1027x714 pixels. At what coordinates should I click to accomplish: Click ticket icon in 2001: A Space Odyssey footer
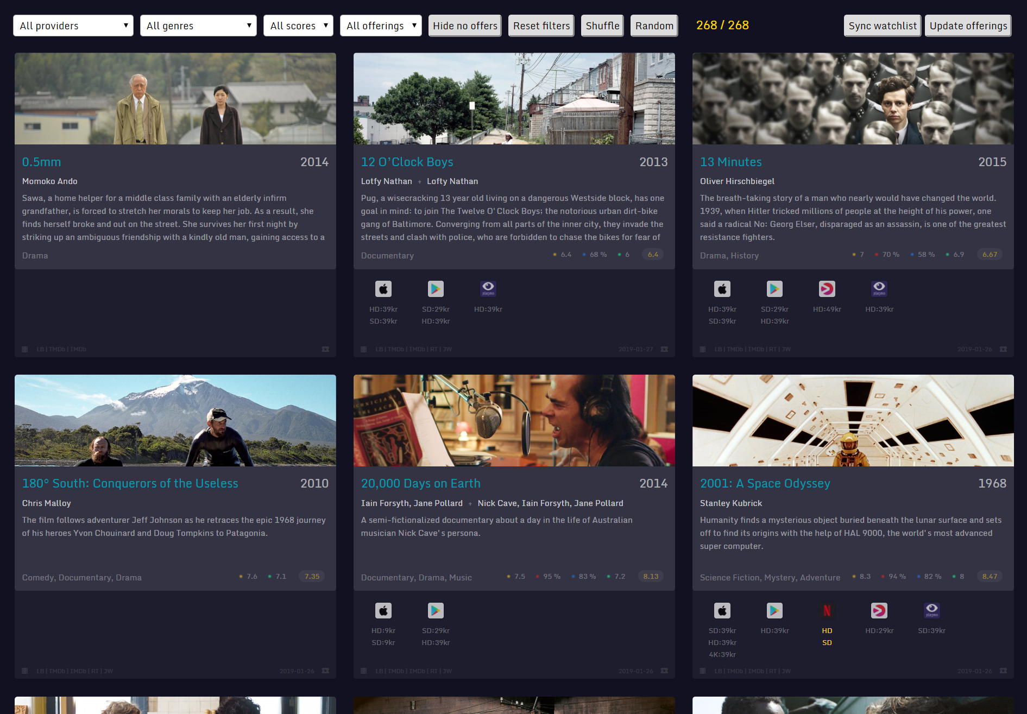tap(1003, 671)
